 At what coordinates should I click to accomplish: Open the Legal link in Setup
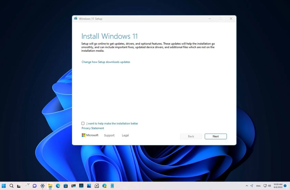[x=125, y=135]
